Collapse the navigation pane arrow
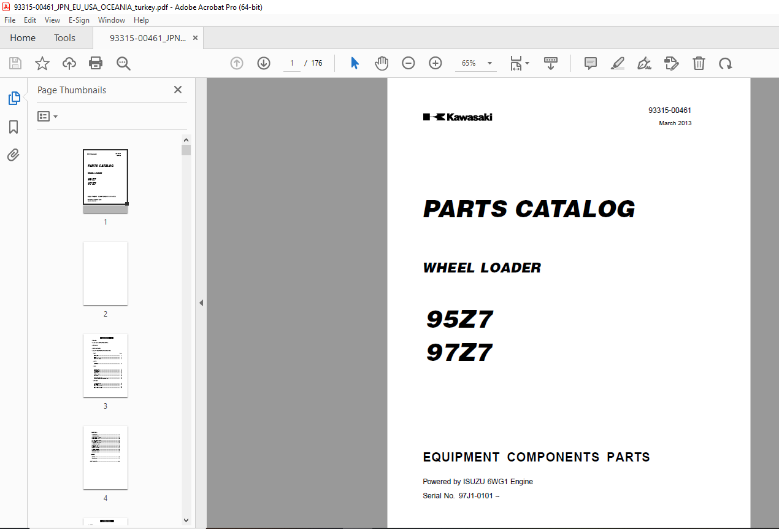779x529 pixels. point(201,303)
